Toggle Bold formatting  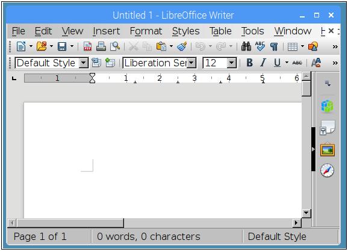(x=249, y=63)
